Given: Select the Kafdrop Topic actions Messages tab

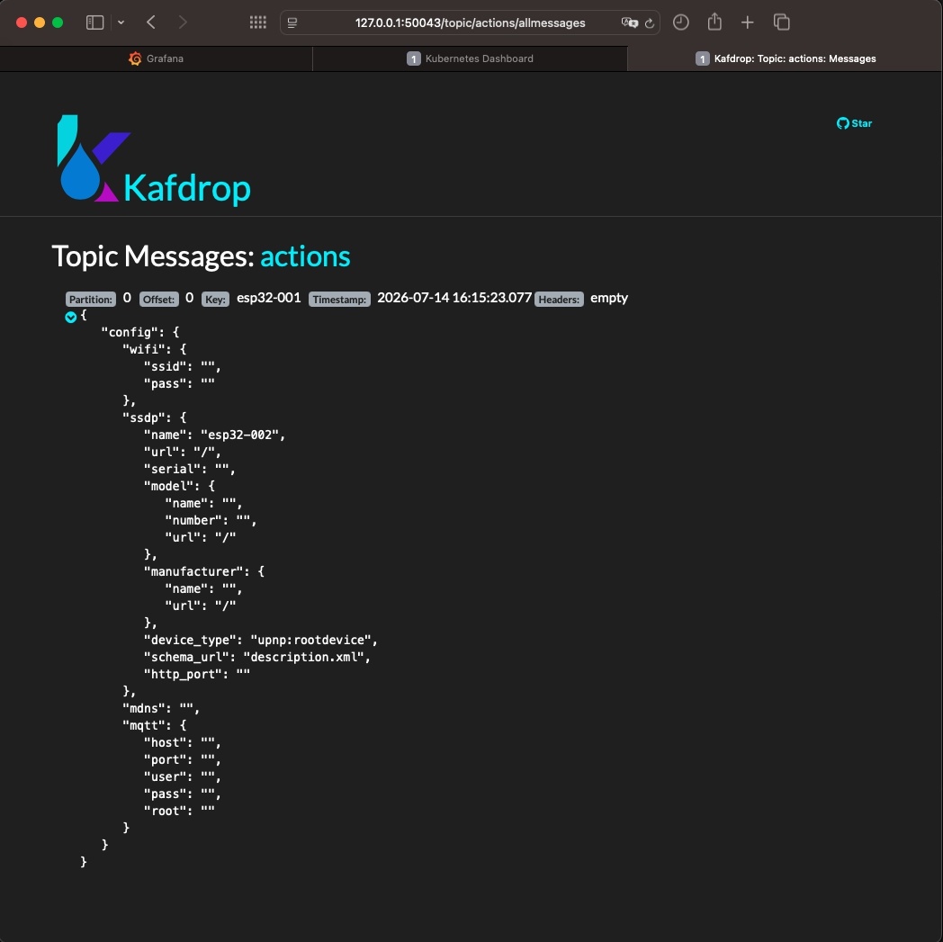Looking at the screenshot, I should [x=785, y=58].
